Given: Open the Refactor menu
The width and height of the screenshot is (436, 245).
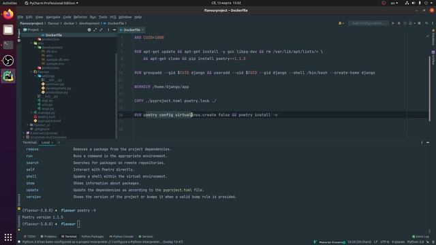Looking at the screenshot, I should click(80, 17).
